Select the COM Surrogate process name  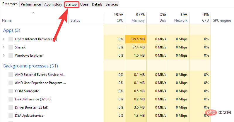pyautogui.click(x=27, y=91)
